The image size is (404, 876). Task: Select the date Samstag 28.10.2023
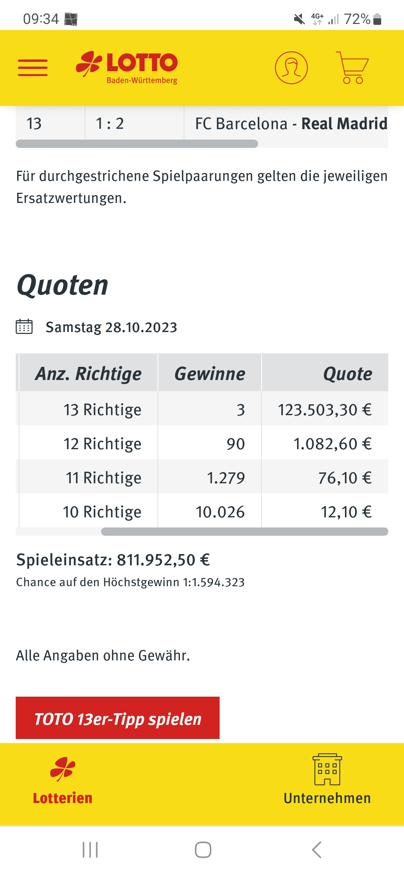(111, 327)
